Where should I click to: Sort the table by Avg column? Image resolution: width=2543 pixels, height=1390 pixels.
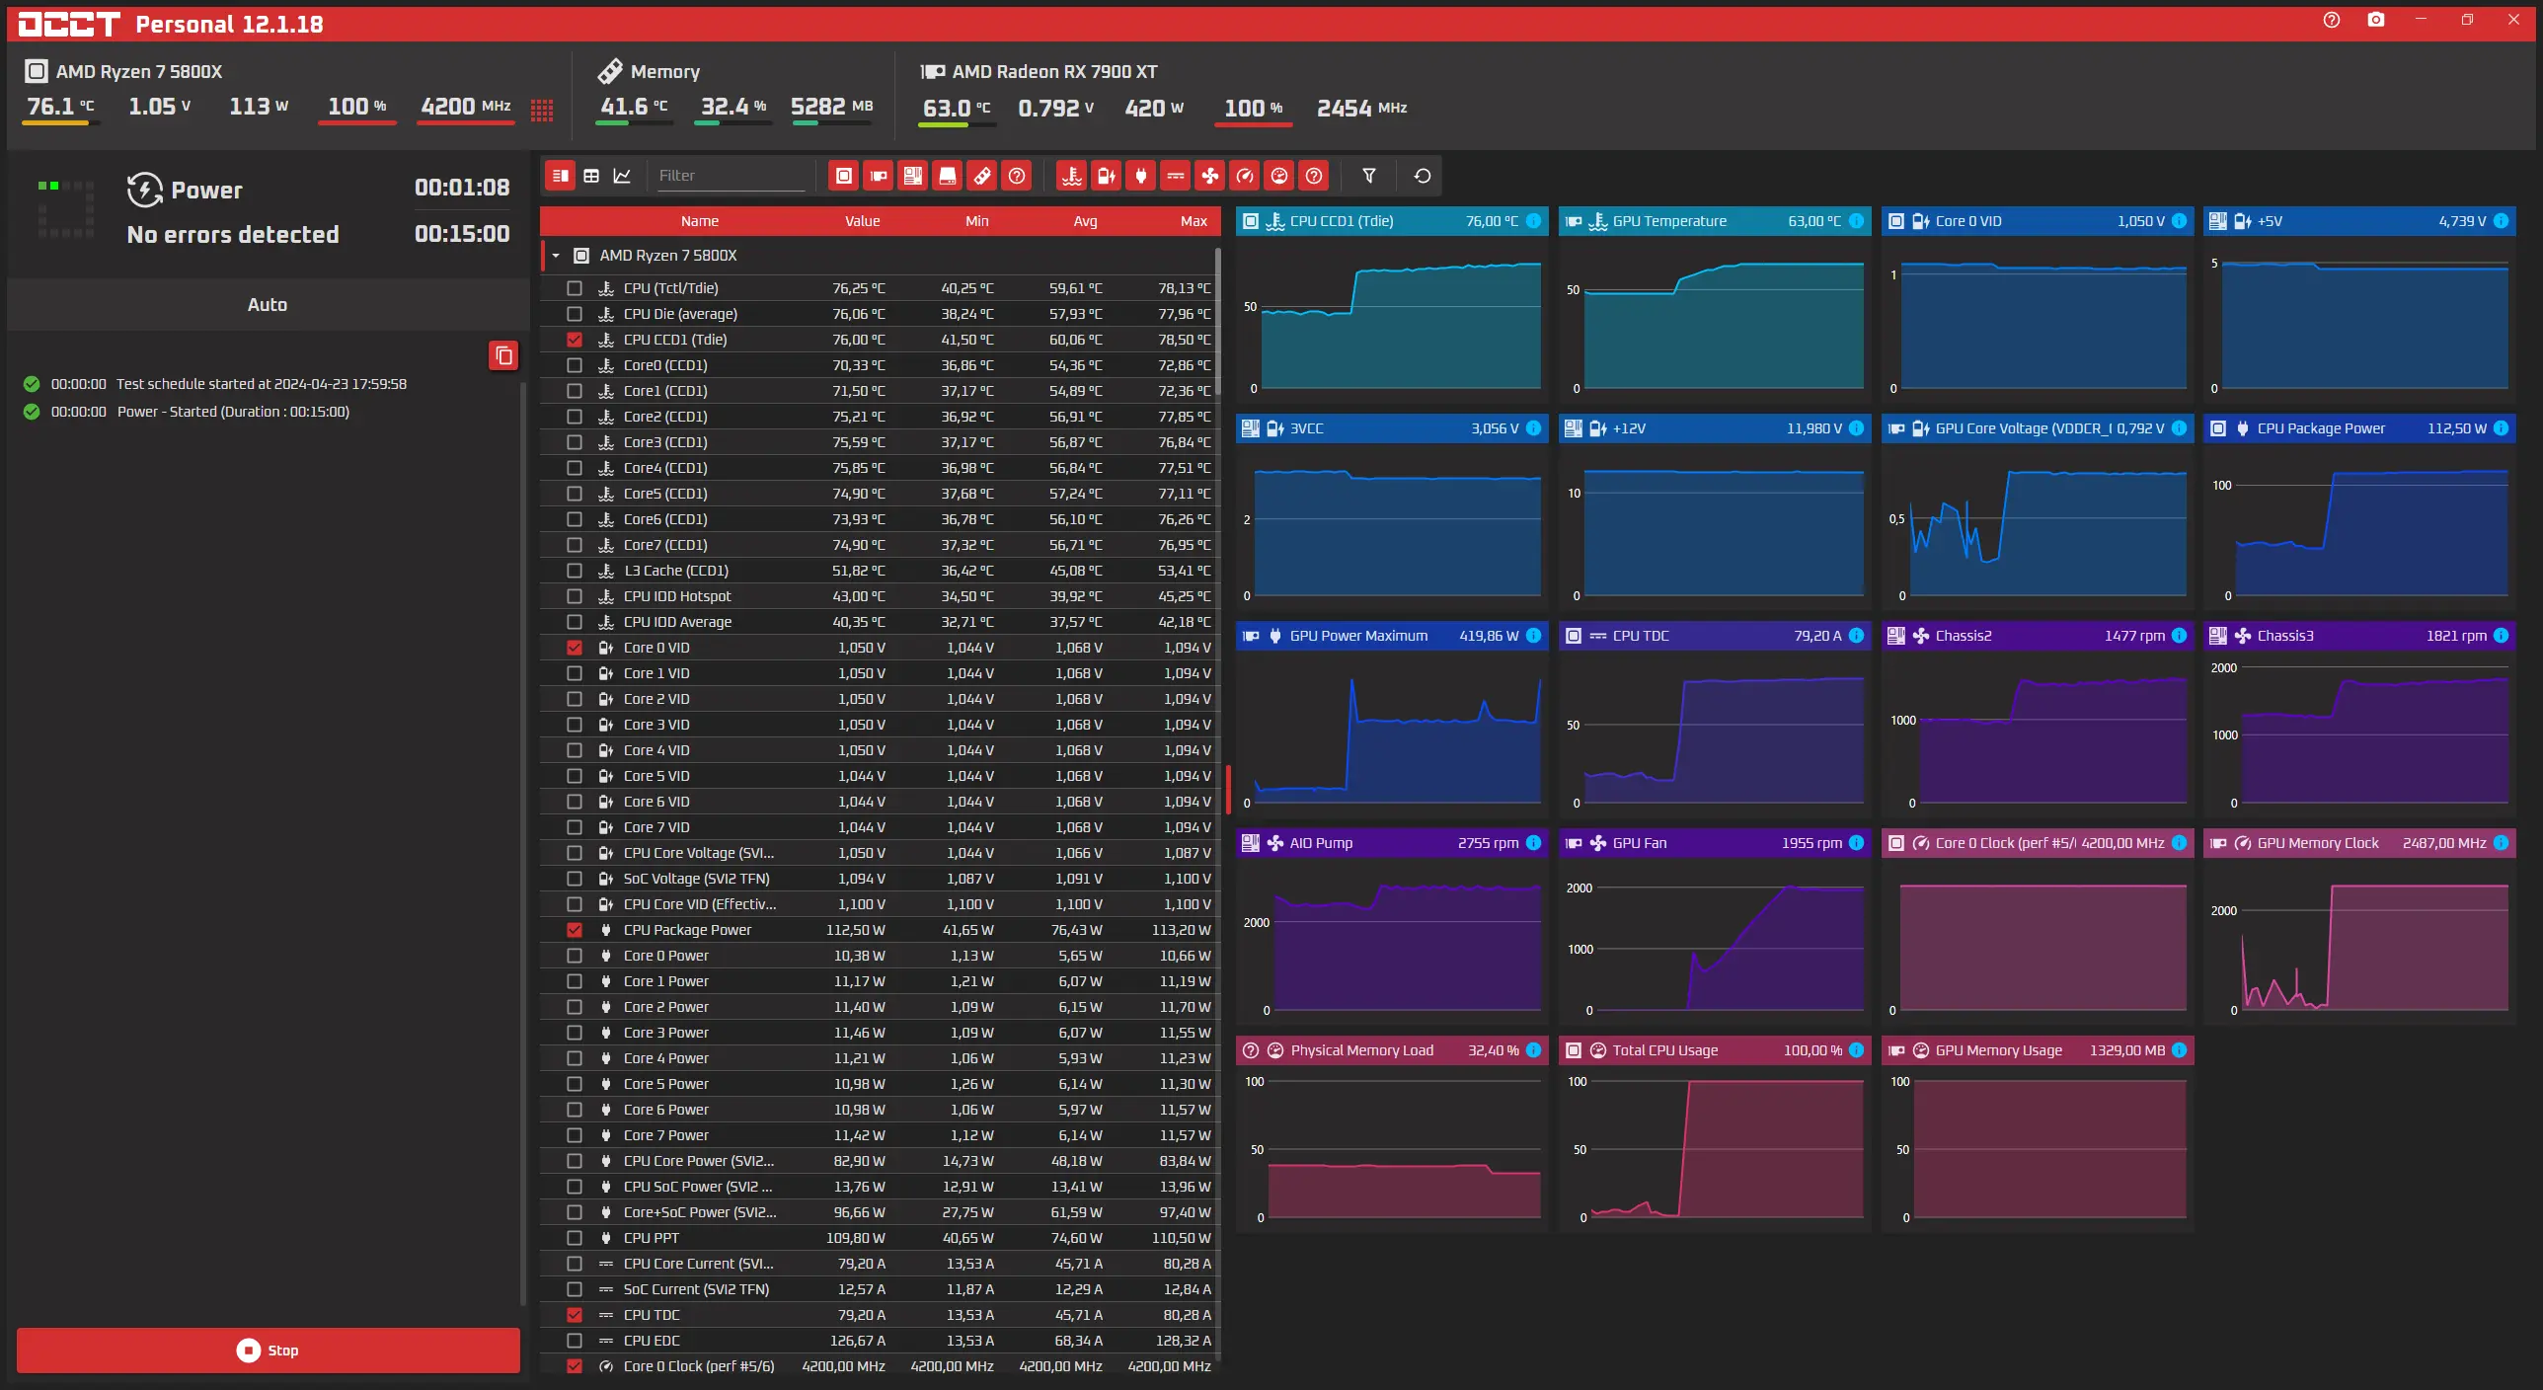(1086, 221)
